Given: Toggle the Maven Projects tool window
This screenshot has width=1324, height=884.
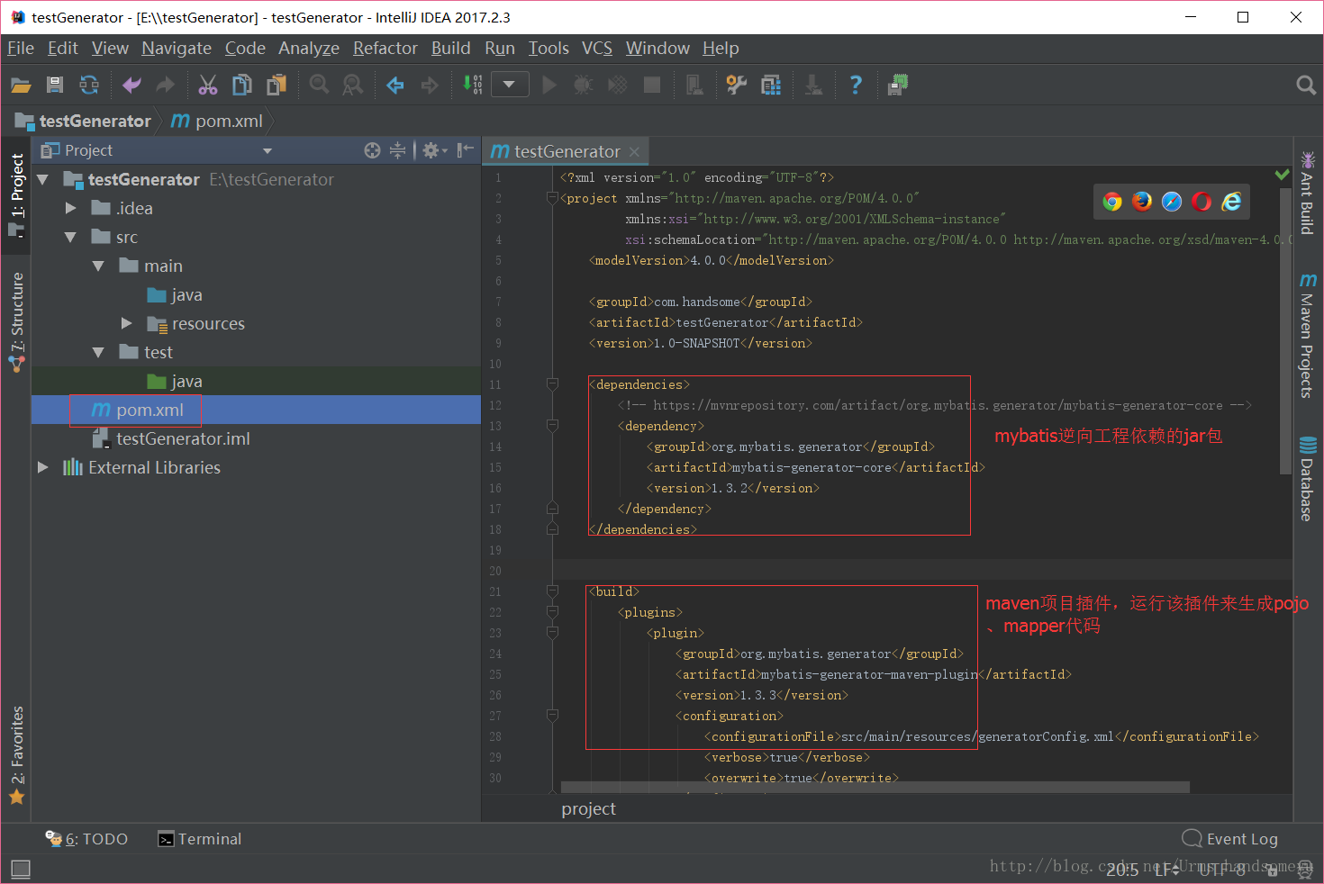Looking at the screenshot, I should pos(1308,335).
